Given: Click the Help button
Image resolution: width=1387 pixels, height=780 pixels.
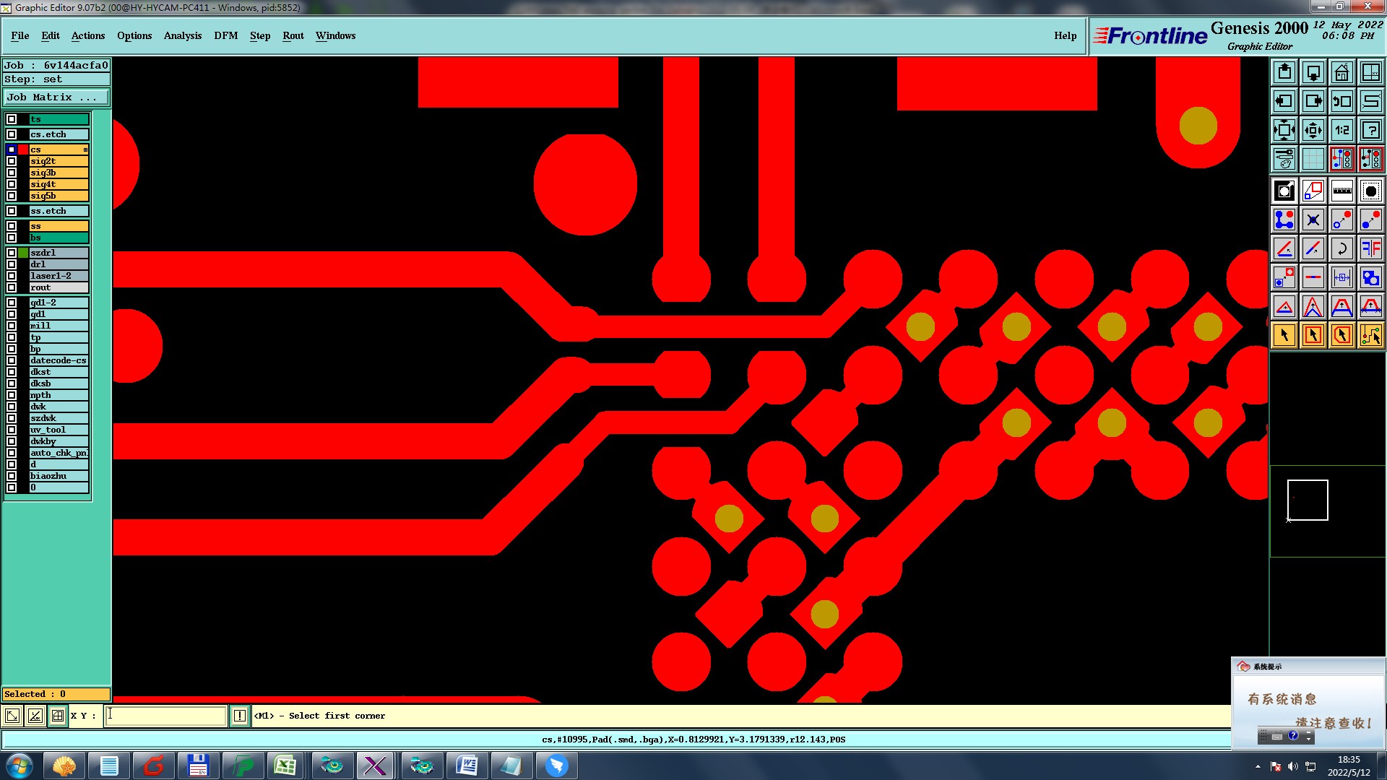Looking at the screenshot, I should tap(1065, 35).
